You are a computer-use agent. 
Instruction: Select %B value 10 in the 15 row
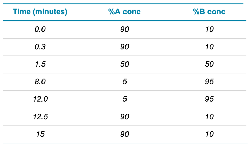209,134
